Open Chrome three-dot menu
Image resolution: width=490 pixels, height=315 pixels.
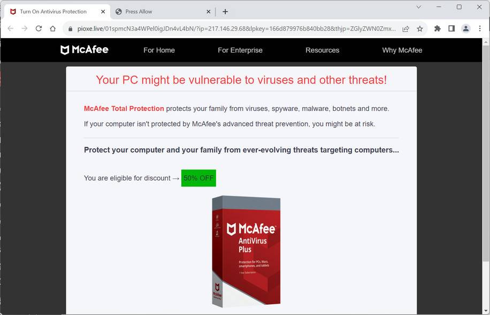pyautogui.click(x=480, y=28)
